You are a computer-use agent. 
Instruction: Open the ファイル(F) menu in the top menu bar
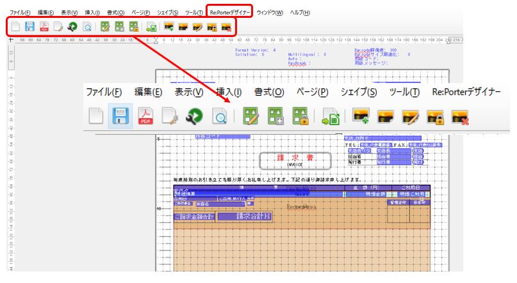(20, 13)
